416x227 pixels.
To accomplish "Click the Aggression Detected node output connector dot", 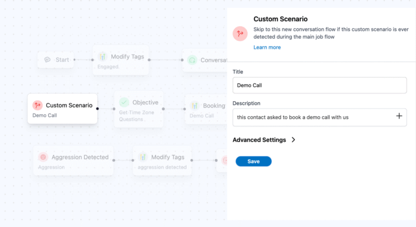I will tap(114, 160).
